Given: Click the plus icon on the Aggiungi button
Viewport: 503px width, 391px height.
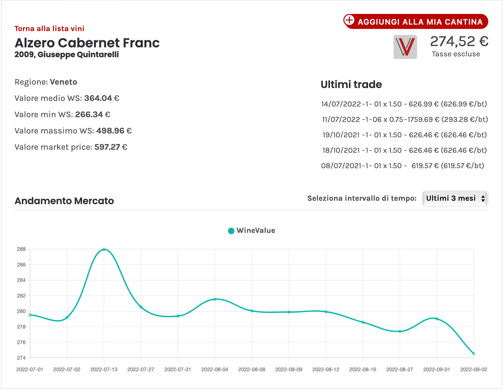Looking at the screenshot, I should click(349, 20).
